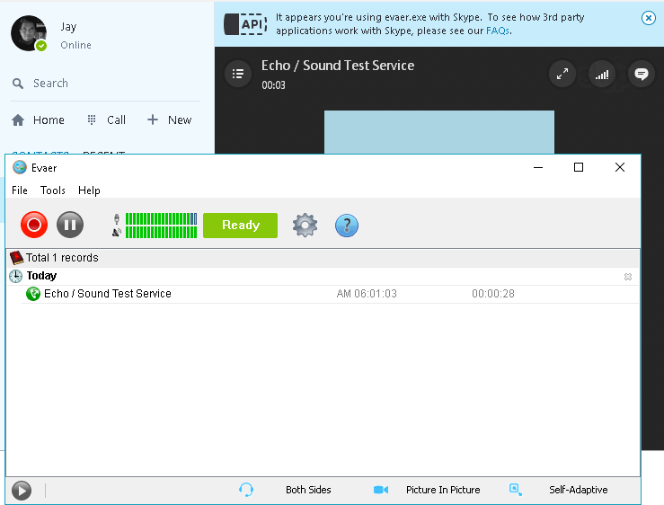Screen dimensions: 664x505
Task: Open the blue help question mark icon
Action: 347,225
